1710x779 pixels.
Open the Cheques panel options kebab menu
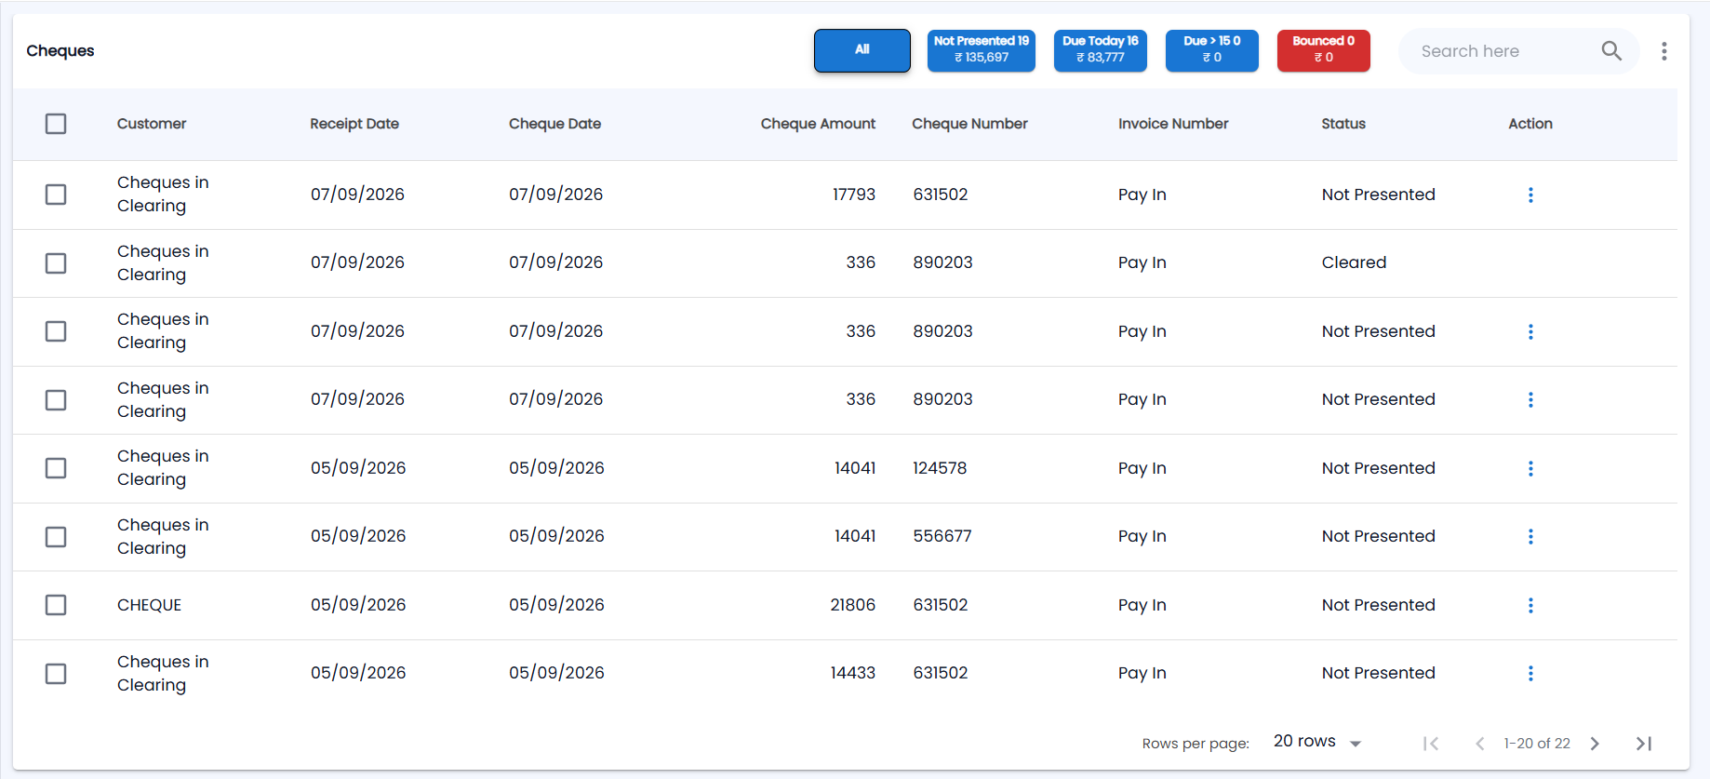pyautogui.click(x=1664, y=51)
